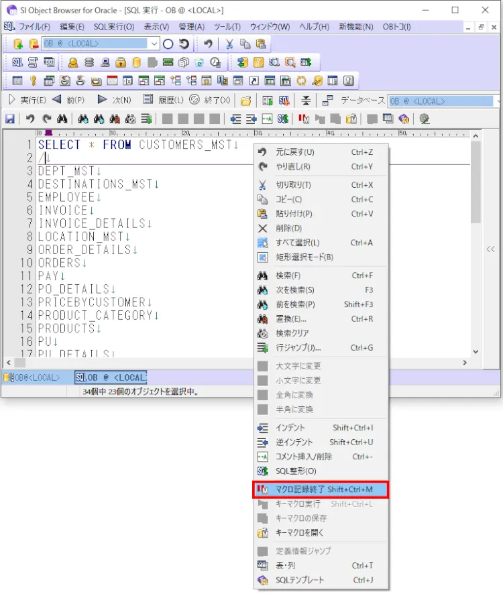Click the 前(P) previous button
Screen dimensions: 503x594
68,100
